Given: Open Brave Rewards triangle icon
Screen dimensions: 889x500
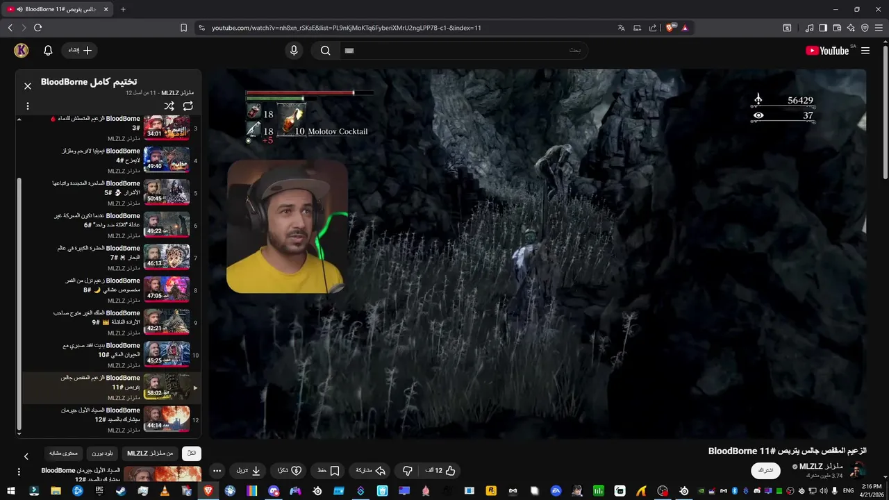Looking at the screenshot, I should coord(685,28).
